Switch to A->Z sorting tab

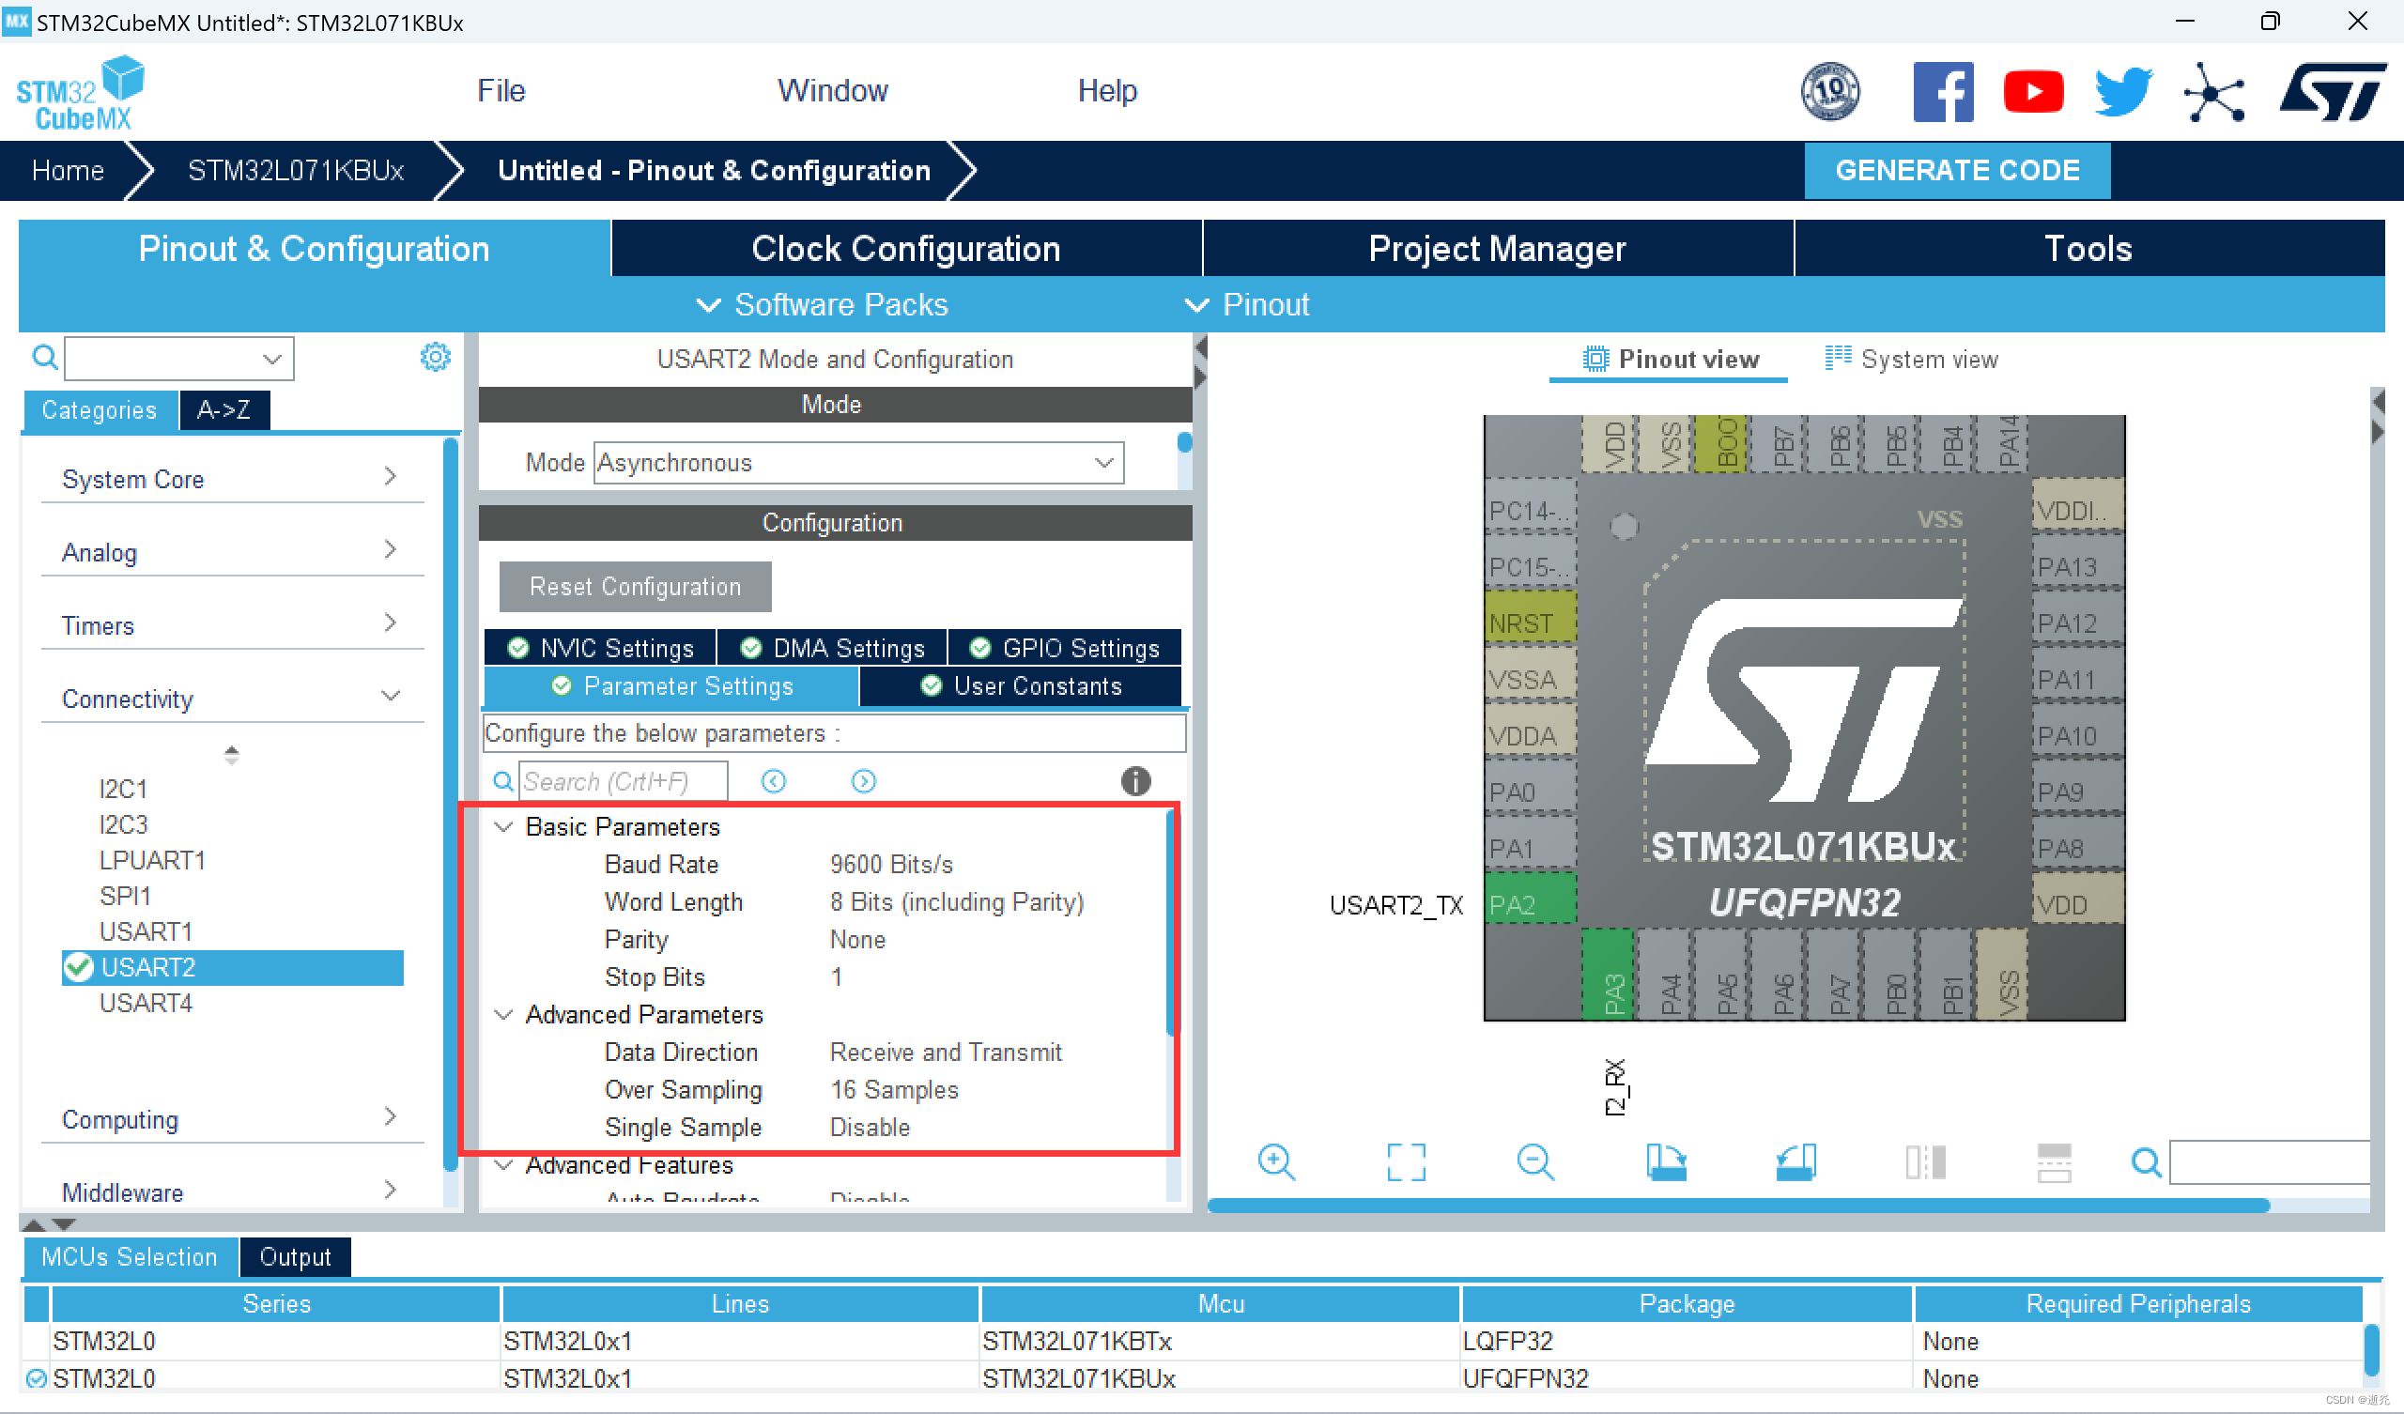pyautogui.click(x=224, y=410)
